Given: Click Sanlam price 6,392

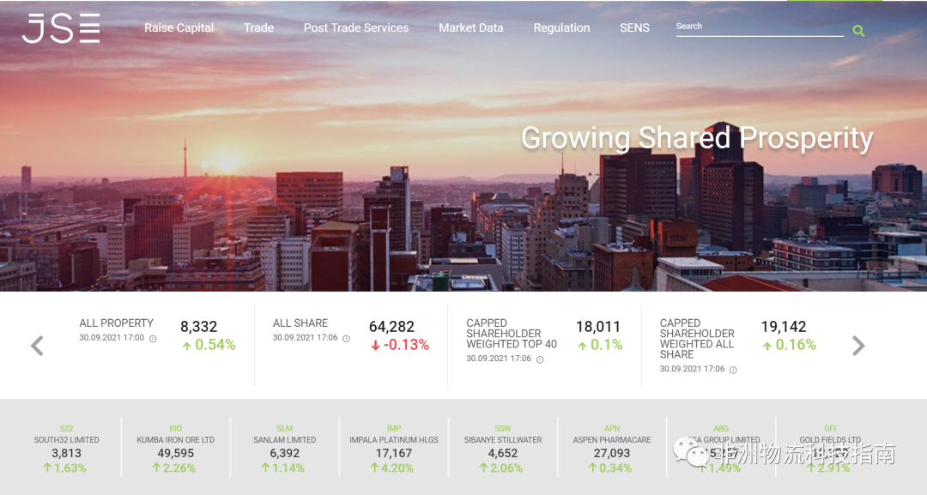Looking at the screenshot, I should point(284,453).
